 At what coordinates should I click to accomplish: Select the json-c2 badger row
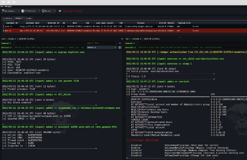click(124, 27)
